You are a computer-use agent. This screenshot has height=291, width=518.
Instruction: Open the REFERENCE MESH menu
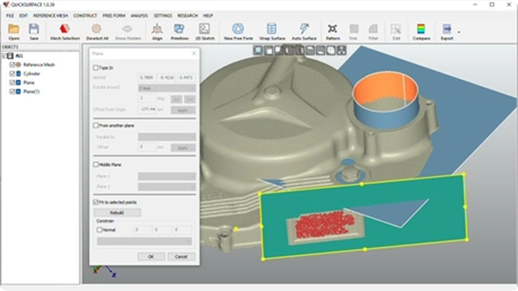pyautogui.click(x=50, y=15)
